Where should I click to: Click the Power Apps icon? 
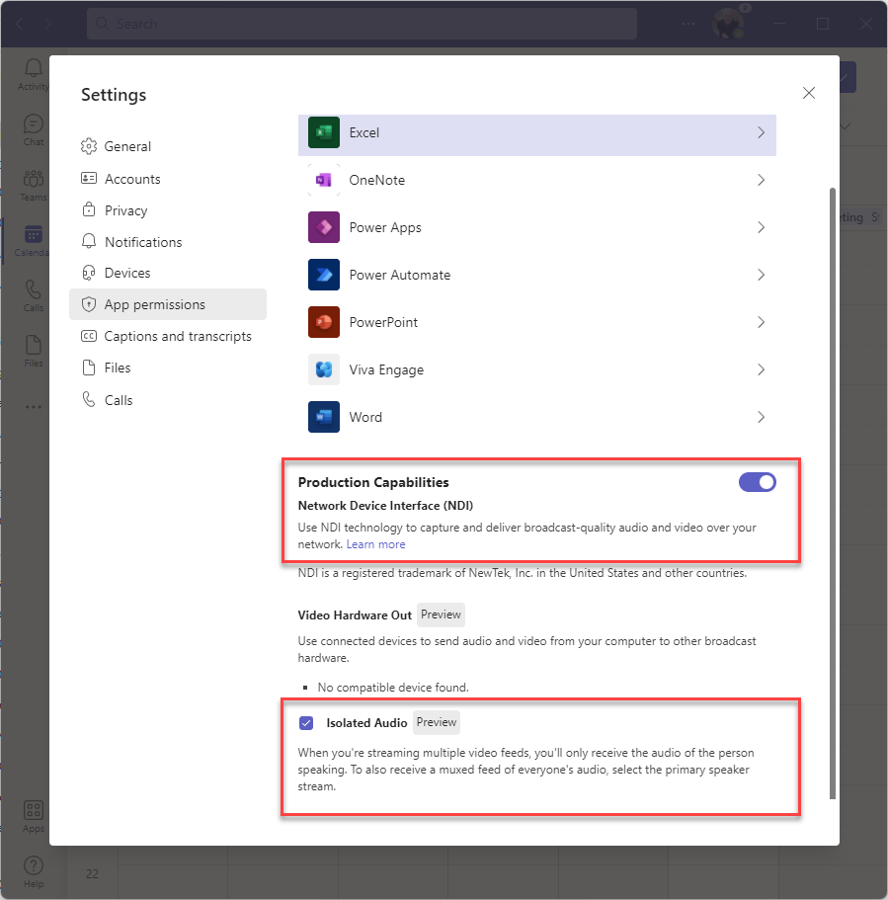(x=324, y=228)
